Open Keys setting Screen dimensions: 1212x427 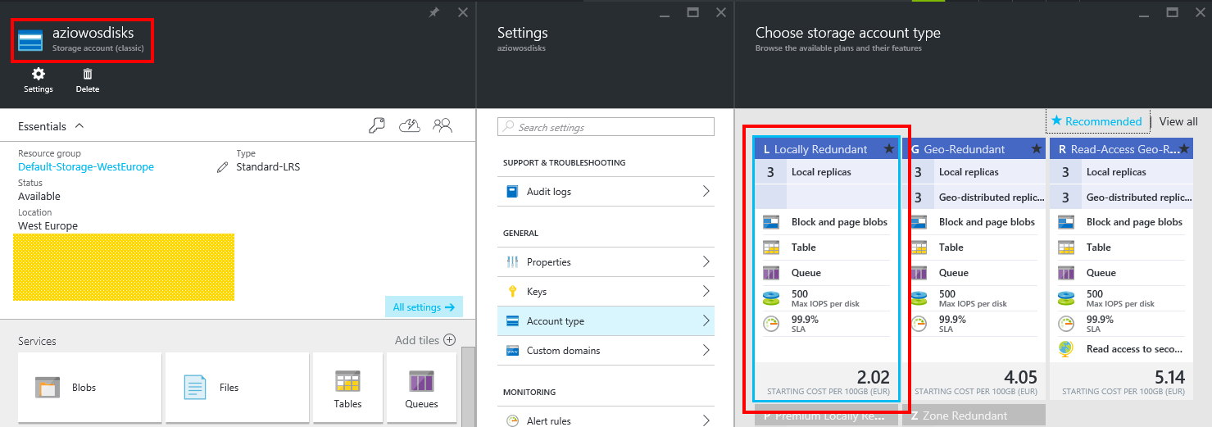tap(606, 292)
